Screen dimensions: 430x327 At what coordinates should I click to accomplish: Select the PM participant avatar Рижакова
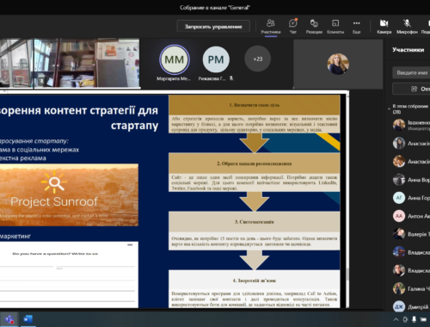(216, 59)
